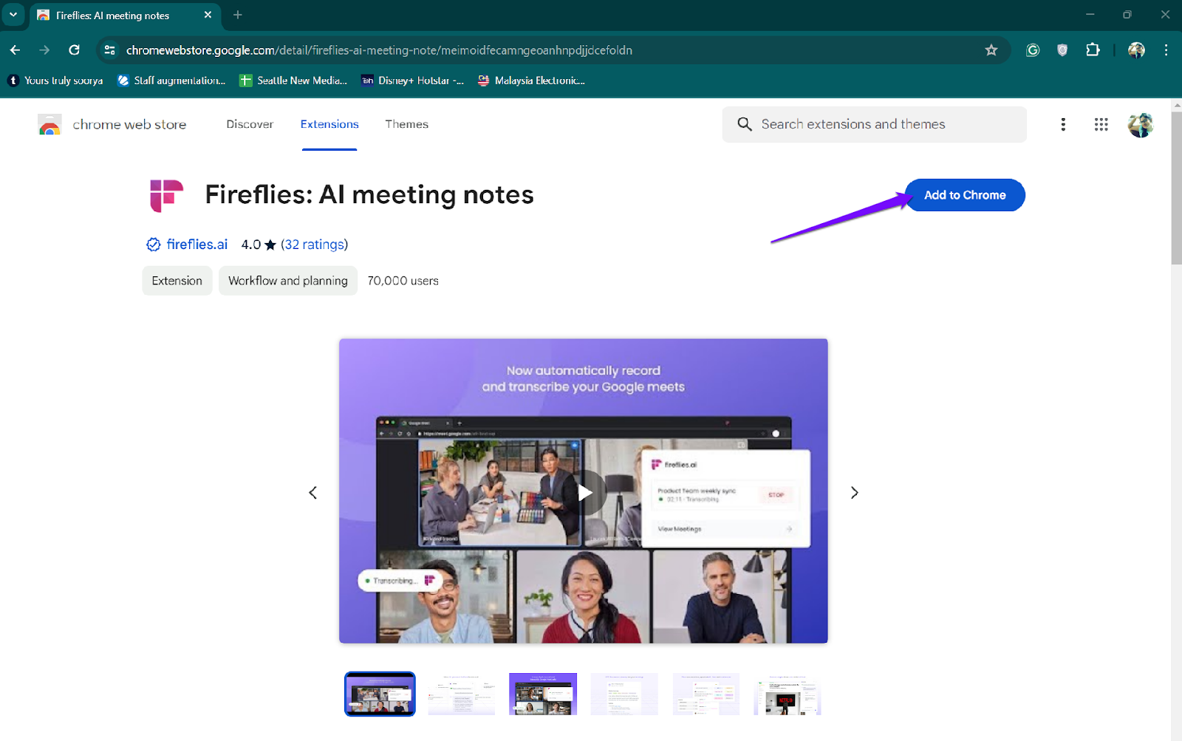Screen dimensions: 1182x741
Task: Open the Staff augmentation bookmark
Action: [171, 81]
